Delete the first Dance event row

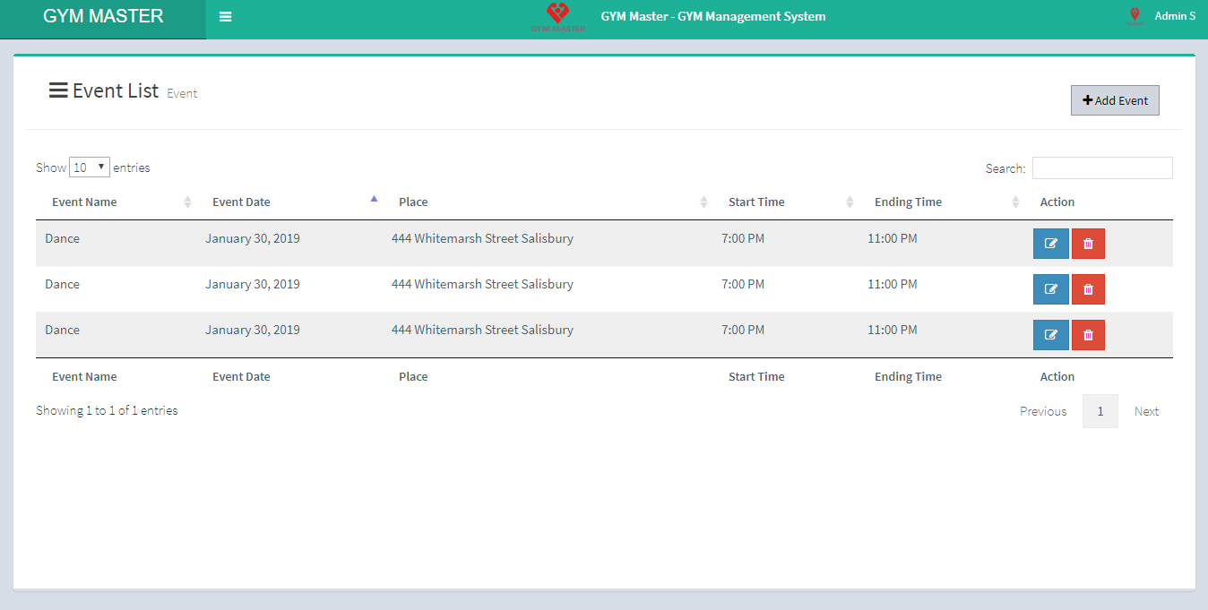(1088, 244)
